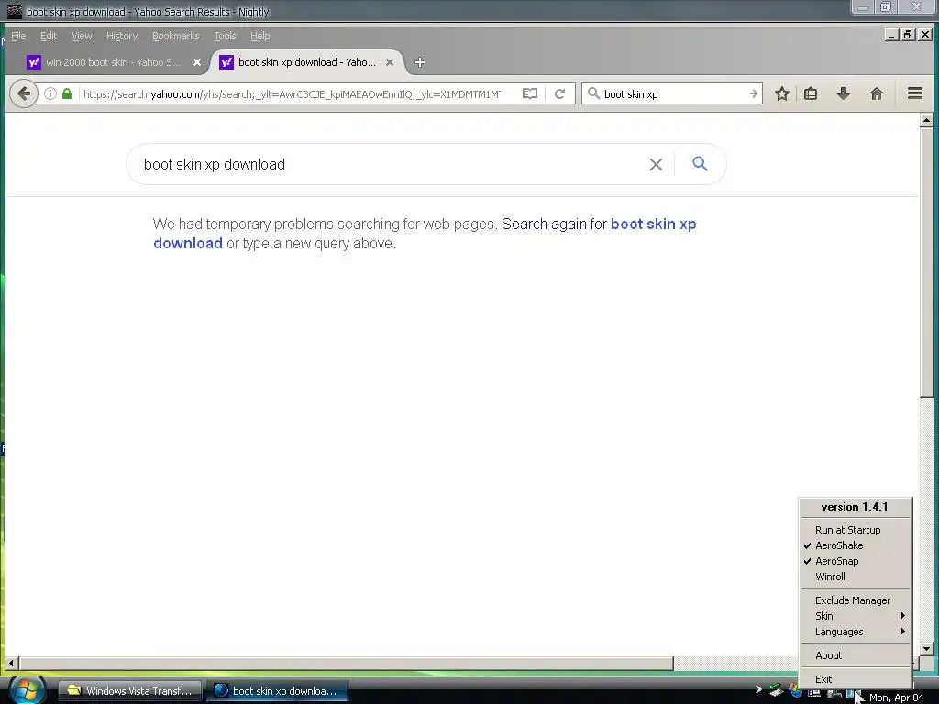The height and width of the screenshot is (704, 939).
Task: Select the 'boot skin xp download' tab
Action: coord(306,62)
